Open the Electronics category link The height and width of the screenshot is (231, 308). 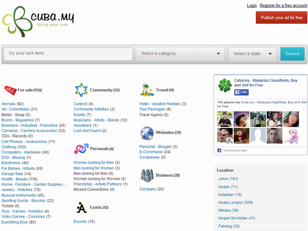coord(11,163)
